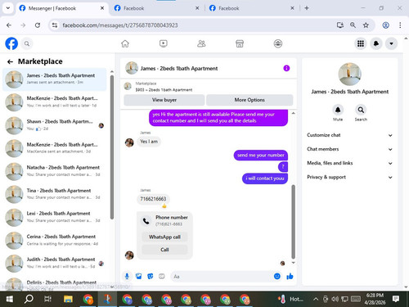409x307 pixels.
Task: Open the emoji picker smiley
Action: 277,277
